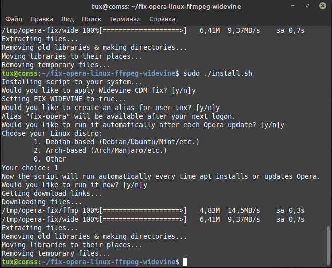Open the Справка help menu
The width and height of the screenshot is (332, 268).
click(x=162, y=19)
